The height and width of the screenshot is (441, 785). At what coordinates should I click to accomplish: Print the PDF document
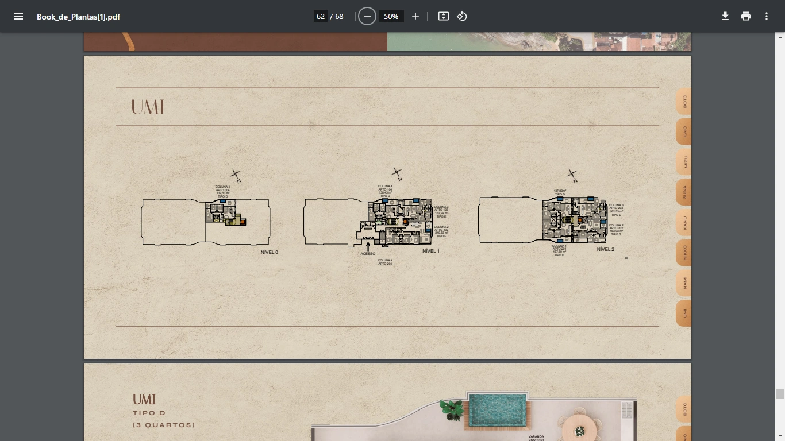(x=746, y=16)
